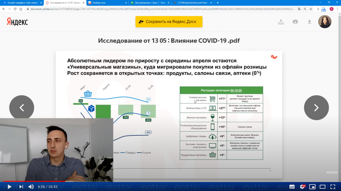Click the +71% value cell

pyautogui.click(x=222, y=99)
